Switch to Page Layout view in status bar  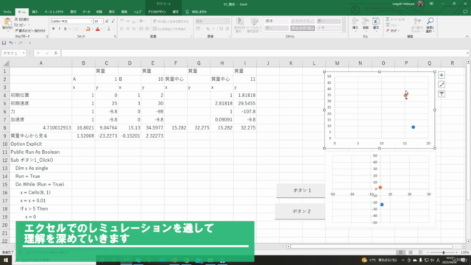(411, 252)
